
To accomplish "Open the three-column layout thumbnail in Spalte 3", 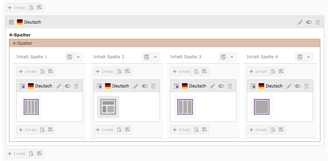I will point(185,107).
